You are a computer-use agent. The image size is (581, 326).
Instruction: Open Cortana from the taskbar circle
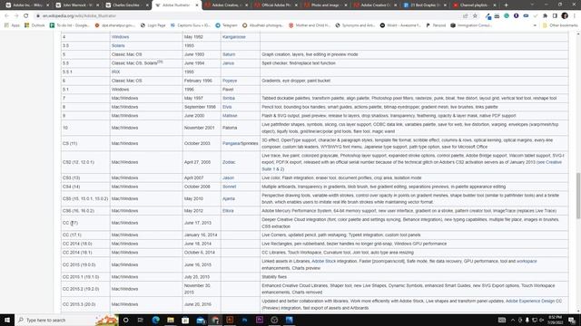pos(125,320)
